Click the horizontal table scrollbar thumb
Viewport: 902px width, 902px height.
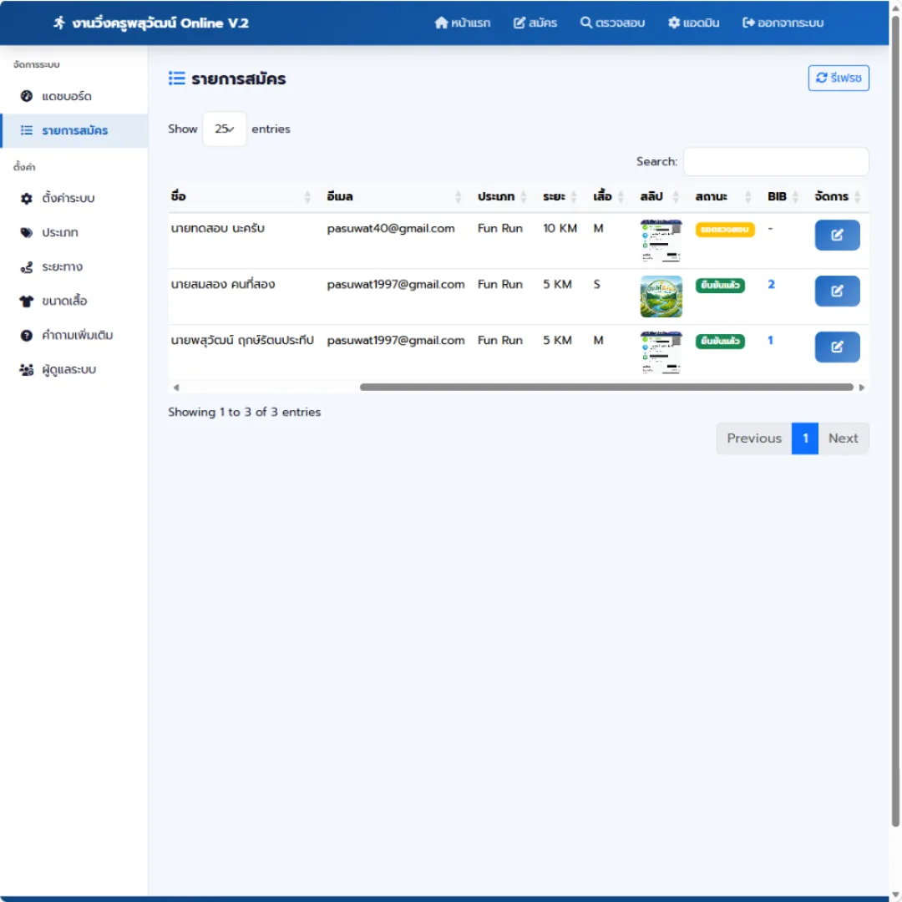point(606,388)
